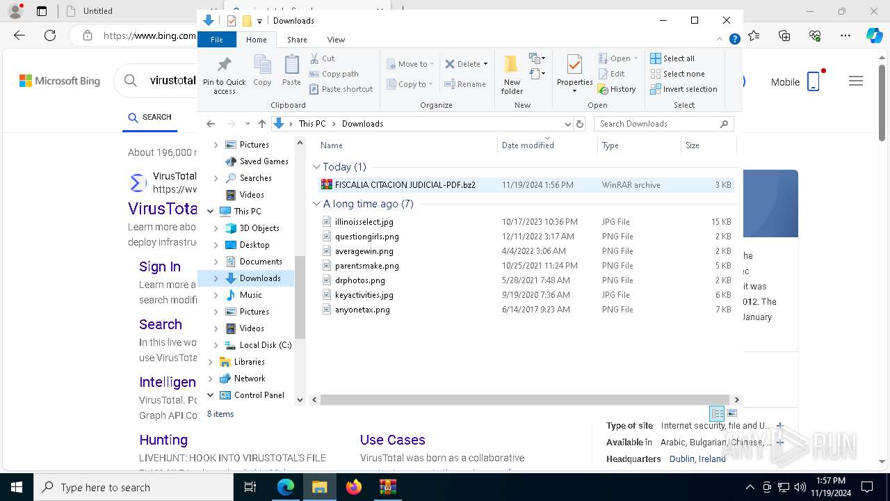890x501 pixels.
Task: Open Delete dropdown arrow in ribbon
Action: click(485, 64)
